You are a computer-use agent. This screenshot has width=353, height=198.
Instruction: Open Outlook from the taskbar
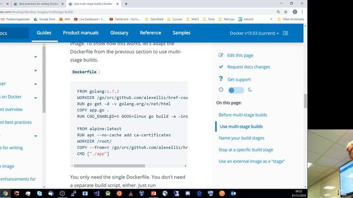233,193
